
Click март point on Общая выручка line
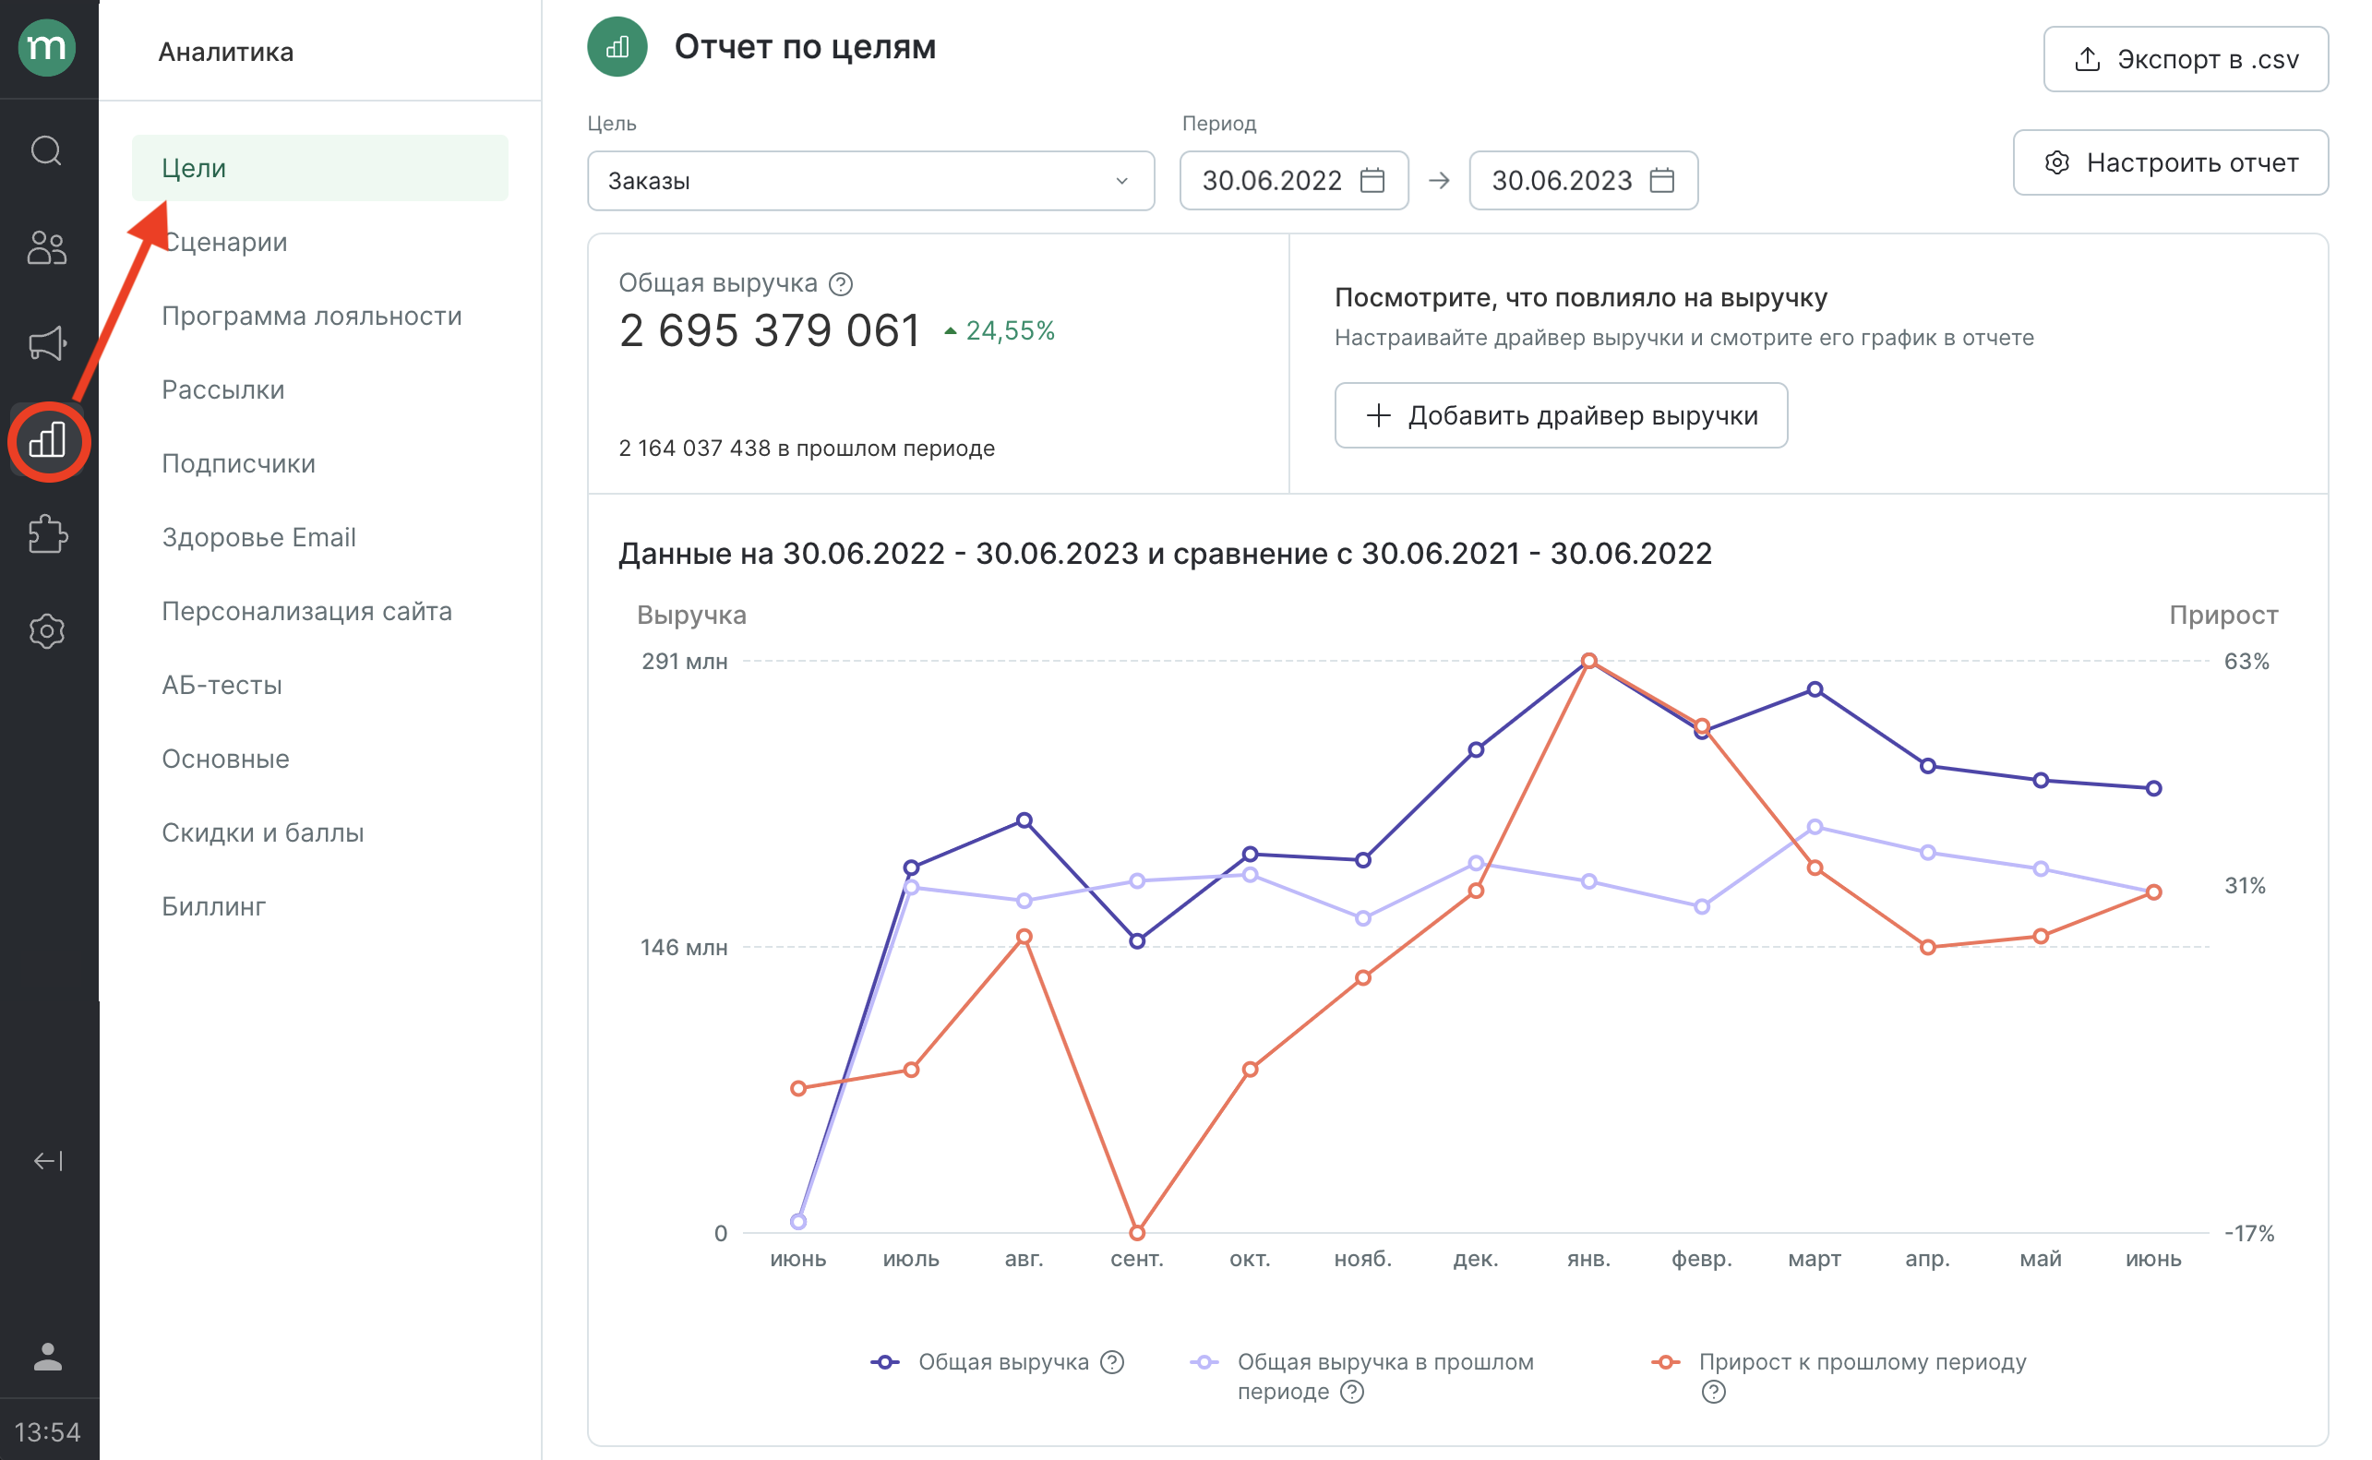tap(1814, 689)
